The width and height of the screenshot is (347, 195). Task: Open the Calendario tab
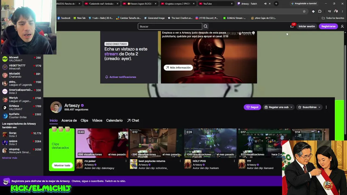coord(114,121)
